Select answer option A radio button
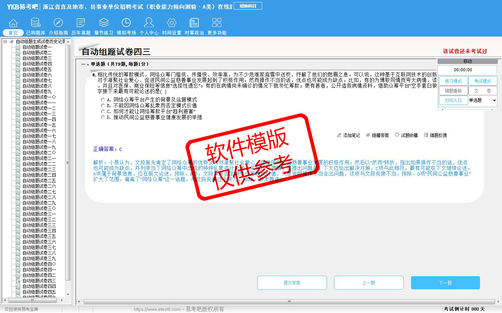502x313 pixels. pyautogui.click(x=103, y=100)
